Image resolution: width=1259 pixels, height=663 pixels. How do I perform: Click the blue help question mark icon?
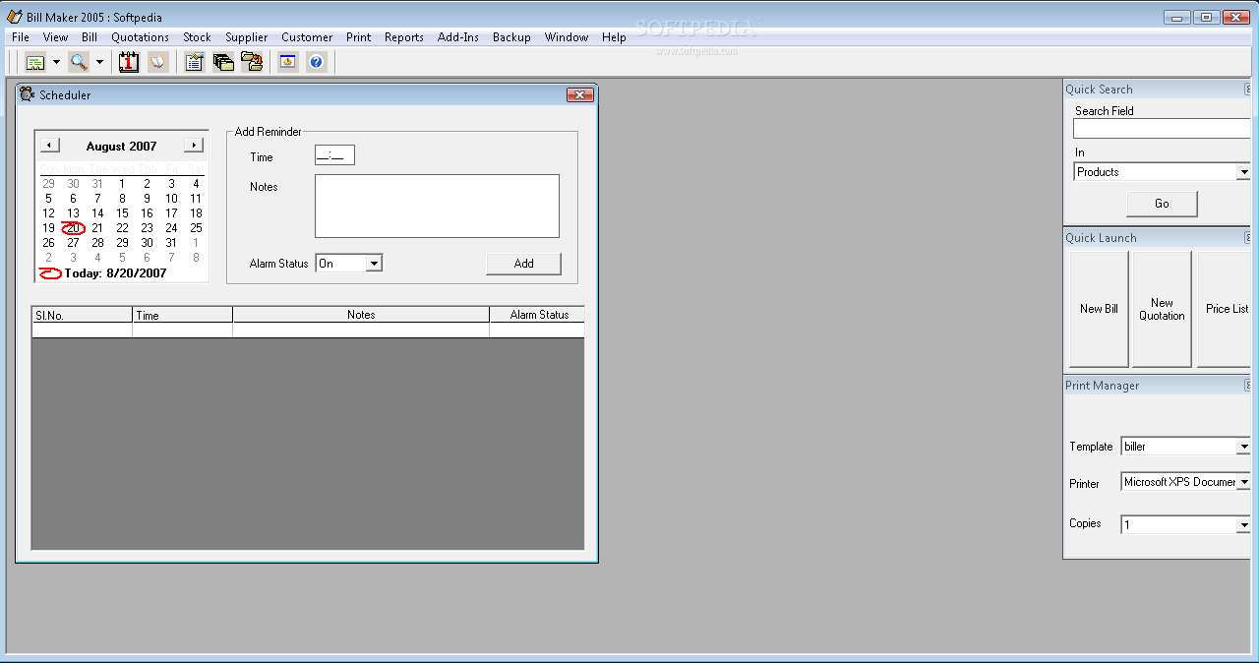click(x=316, y=62)
